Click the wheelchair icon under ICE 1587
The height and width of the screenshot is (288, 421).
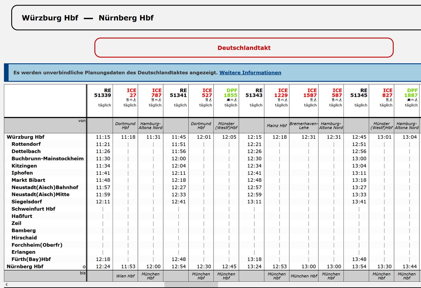(315, 100)
